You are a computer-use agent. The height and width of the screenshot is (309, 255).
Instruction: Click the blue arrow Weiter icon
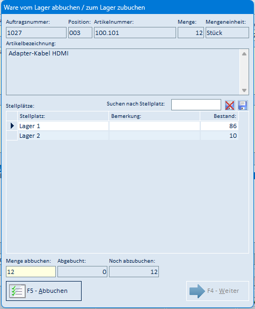[x=197, y=291]
